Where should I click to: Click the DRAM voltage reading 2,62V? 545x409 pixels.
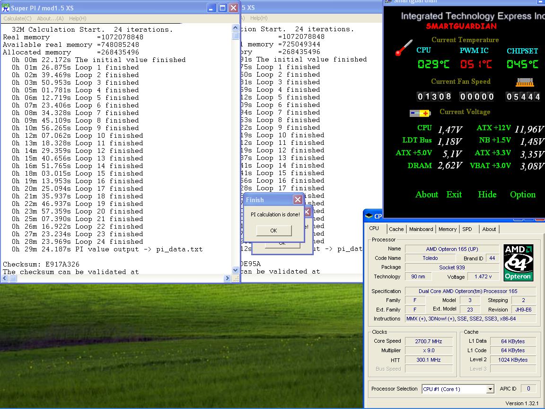449,166
